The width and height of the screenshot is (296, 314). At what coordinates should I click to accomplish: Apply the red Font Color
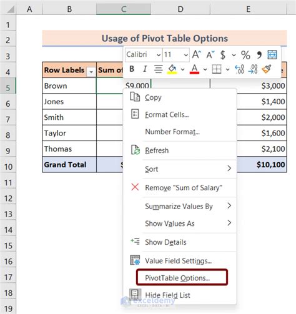point(194,69)
